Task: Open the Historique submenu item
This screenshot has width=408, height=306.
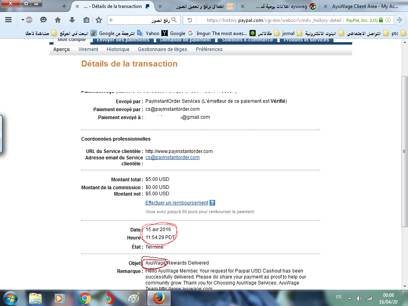Action: (x=118, y=49)
